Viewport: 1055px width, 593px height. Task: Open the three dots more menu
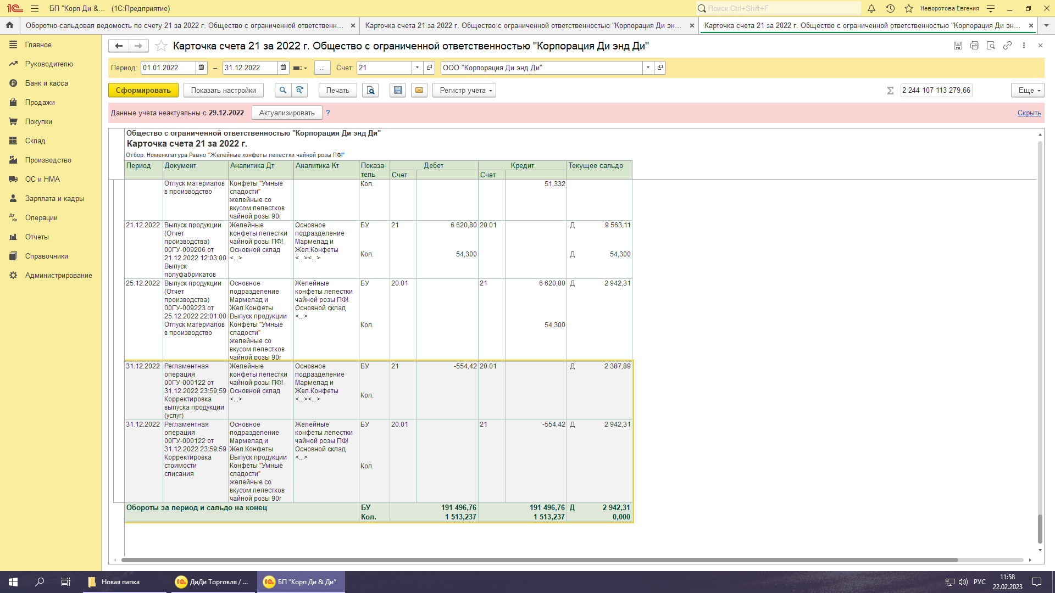click(x=1024, y=46)
